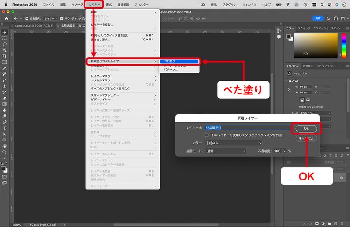Click the Wi-Fi status icon
The width and height of the screenshot is (350, 227).
click(288, 5)
